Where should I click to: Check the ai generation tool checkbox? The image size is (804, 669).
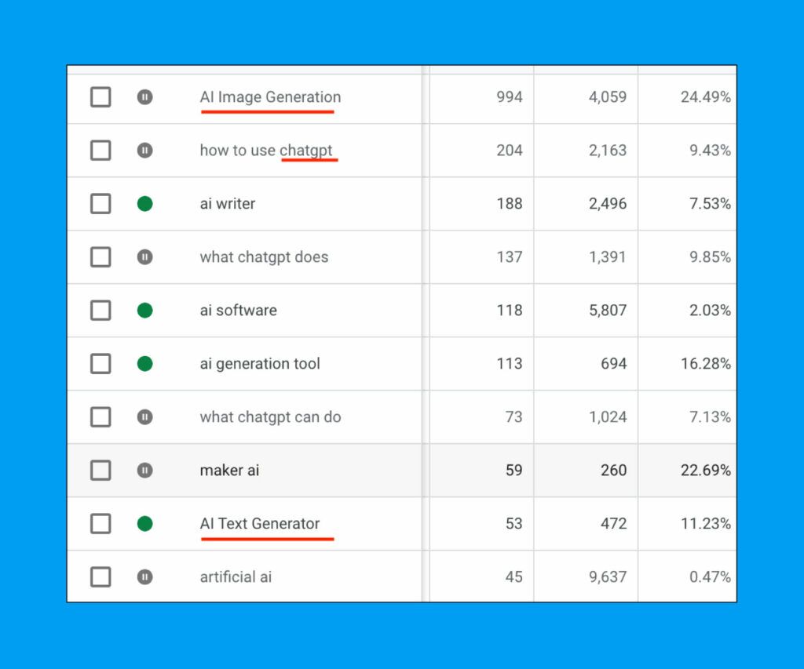point(100,364)
